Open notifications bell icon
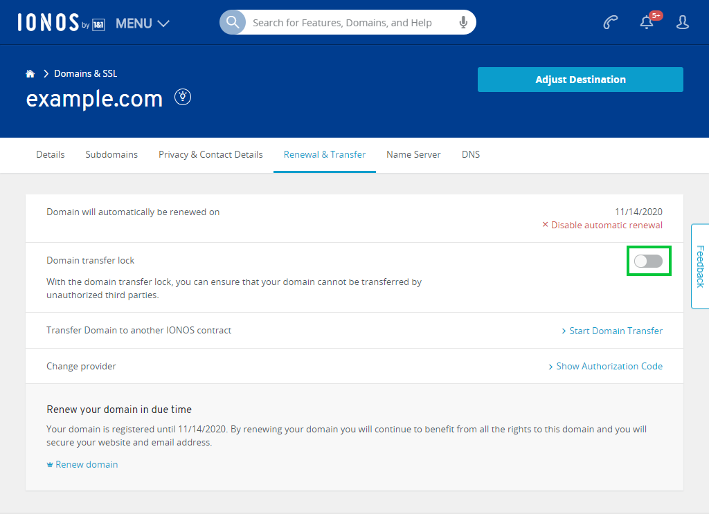Viewport: 709px width, 514px height. tap(647, 23)
